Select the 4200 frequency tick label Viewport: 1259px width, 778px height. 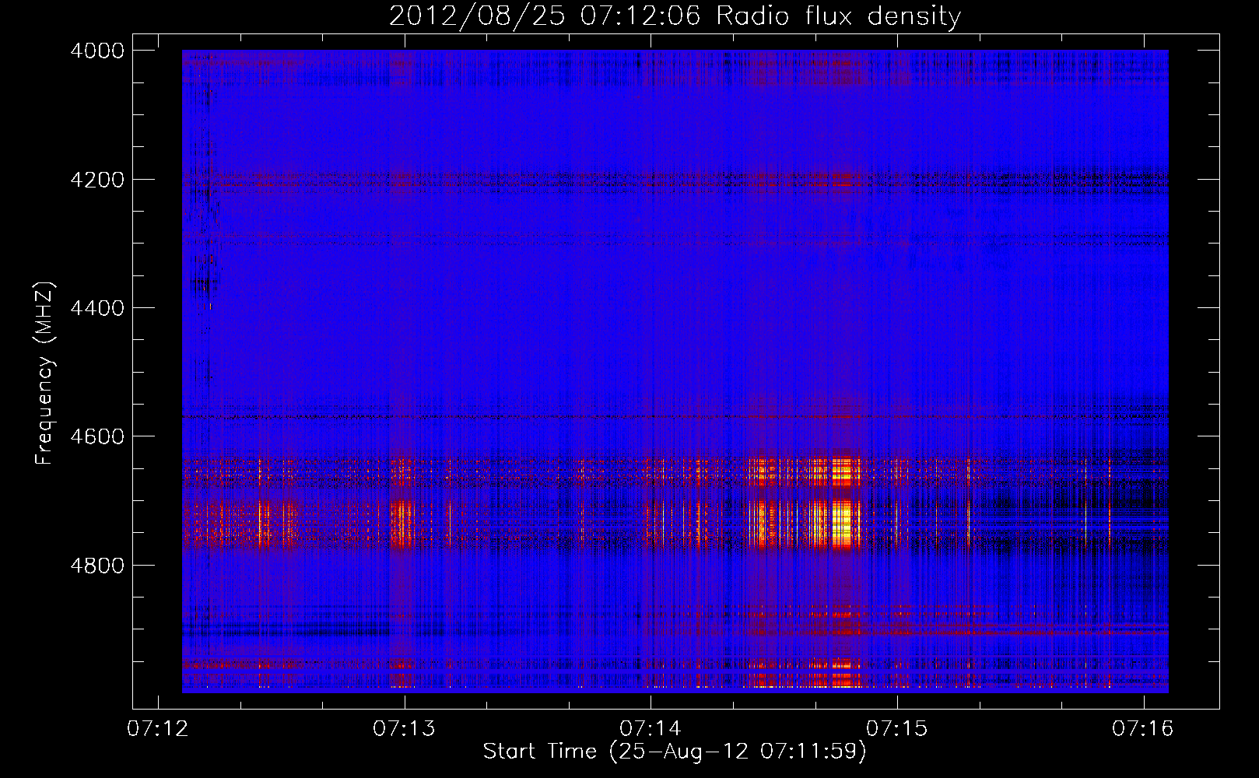[x=97, y=180]
